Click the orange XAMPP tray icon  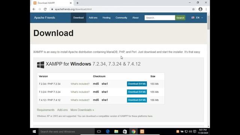coord(178,132)
